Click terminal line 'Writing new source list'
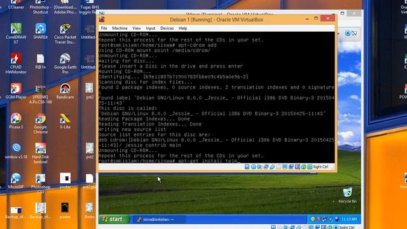Screen dimensions: 407x229 132,129
